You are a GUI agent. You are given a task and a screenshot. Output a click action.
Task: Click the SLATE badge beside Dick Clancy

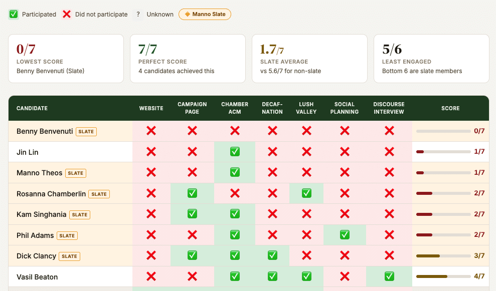point(70,256)
